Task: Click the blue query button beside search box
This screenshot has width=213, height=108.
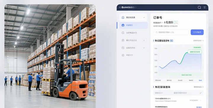Action: click(x=197, y=32)
